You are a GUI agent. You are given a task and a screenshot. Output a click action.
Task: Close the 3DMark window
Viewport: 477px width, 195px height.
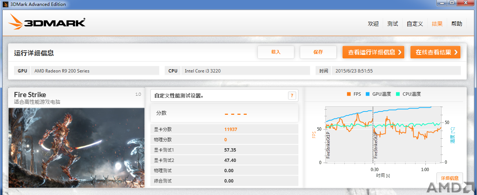click(x=466, y=3)
